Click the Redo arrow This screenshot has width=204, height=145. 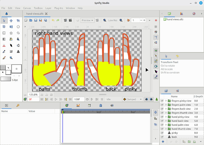coord(58,20)
